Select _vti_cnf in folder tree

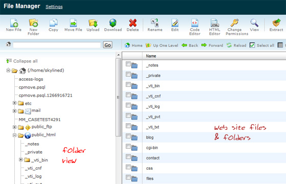(x=33, y=168)
